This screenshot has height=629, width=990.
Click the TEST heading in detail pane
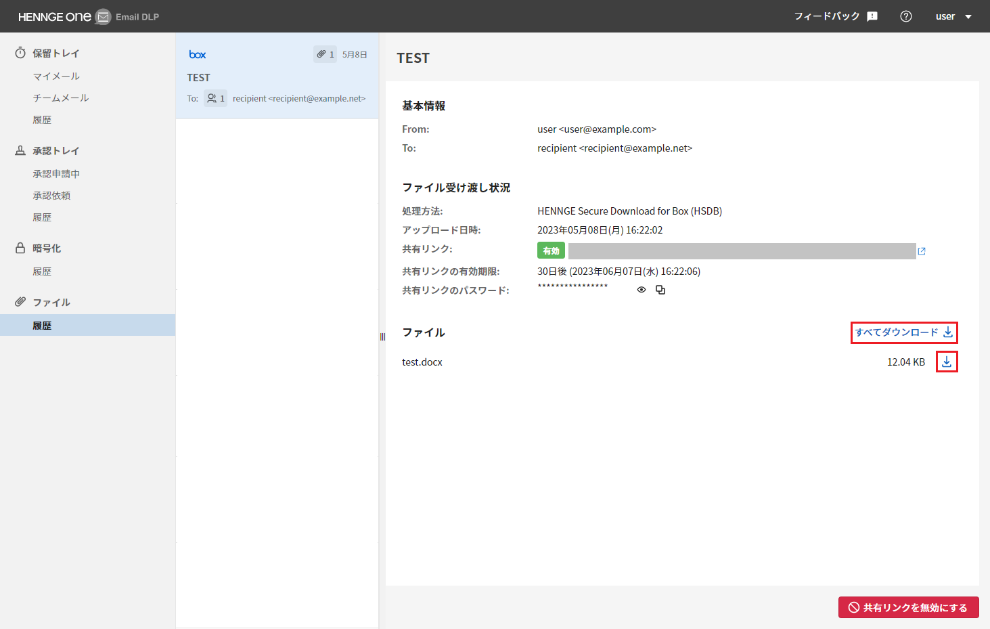[413, 58]
